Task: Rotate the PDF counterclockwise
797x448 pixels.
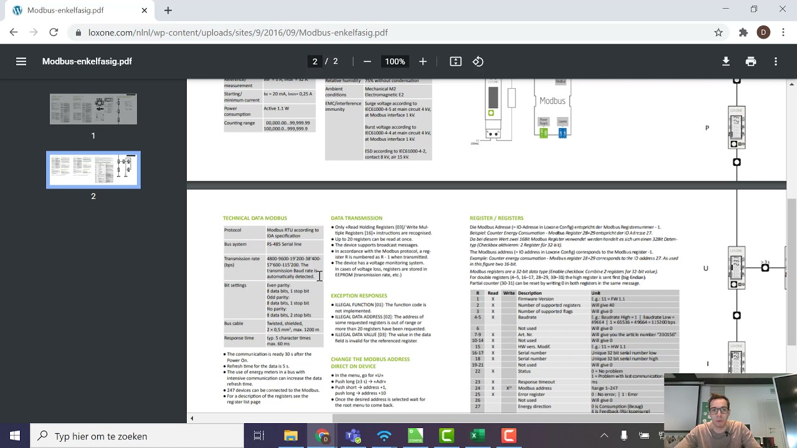Action: coord(478,61)
